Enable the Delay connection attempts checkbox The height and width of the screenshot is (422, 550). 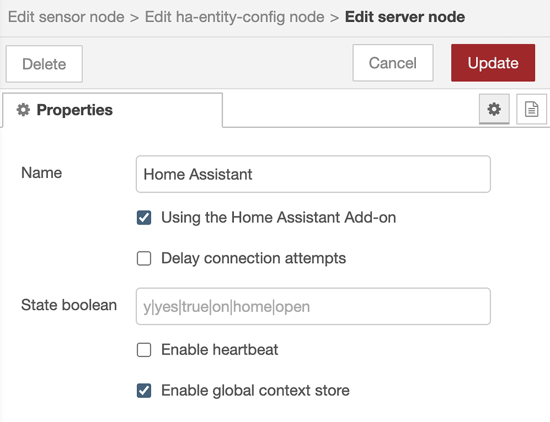tap(144, 259)
